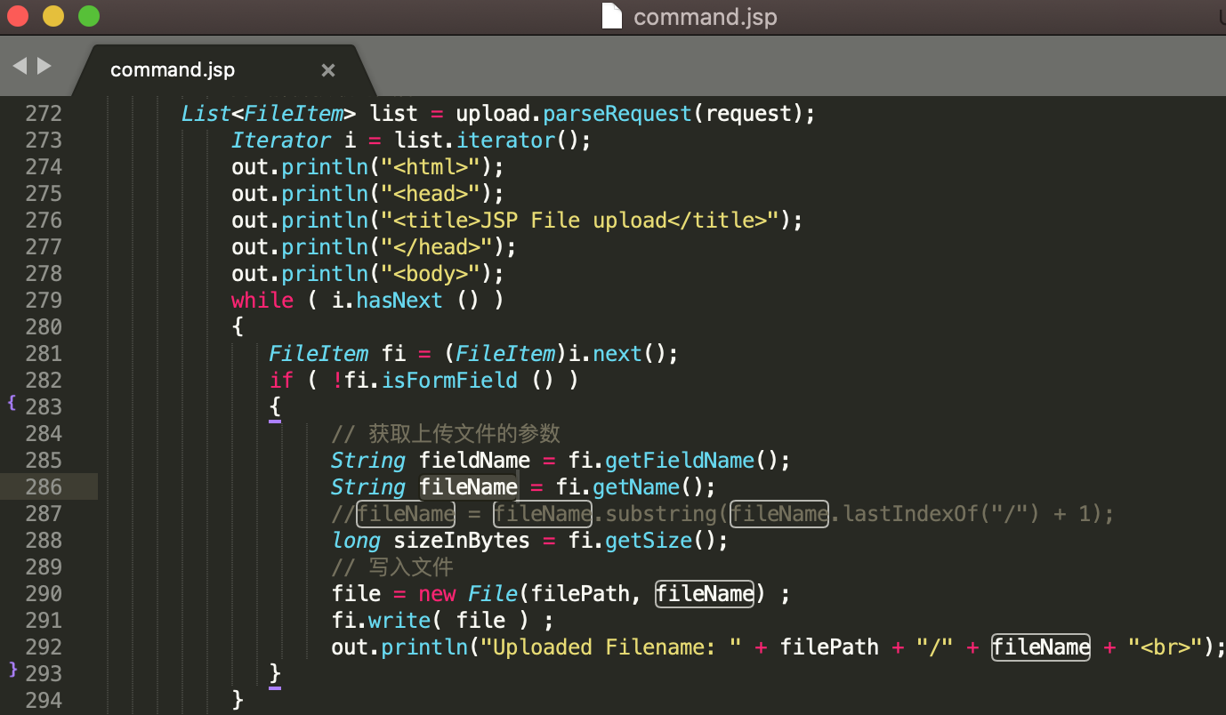The width and height of the screenshot is (1226, 715).
Task: Click 'Iterator' type on line 273
Action: point(281,141)
